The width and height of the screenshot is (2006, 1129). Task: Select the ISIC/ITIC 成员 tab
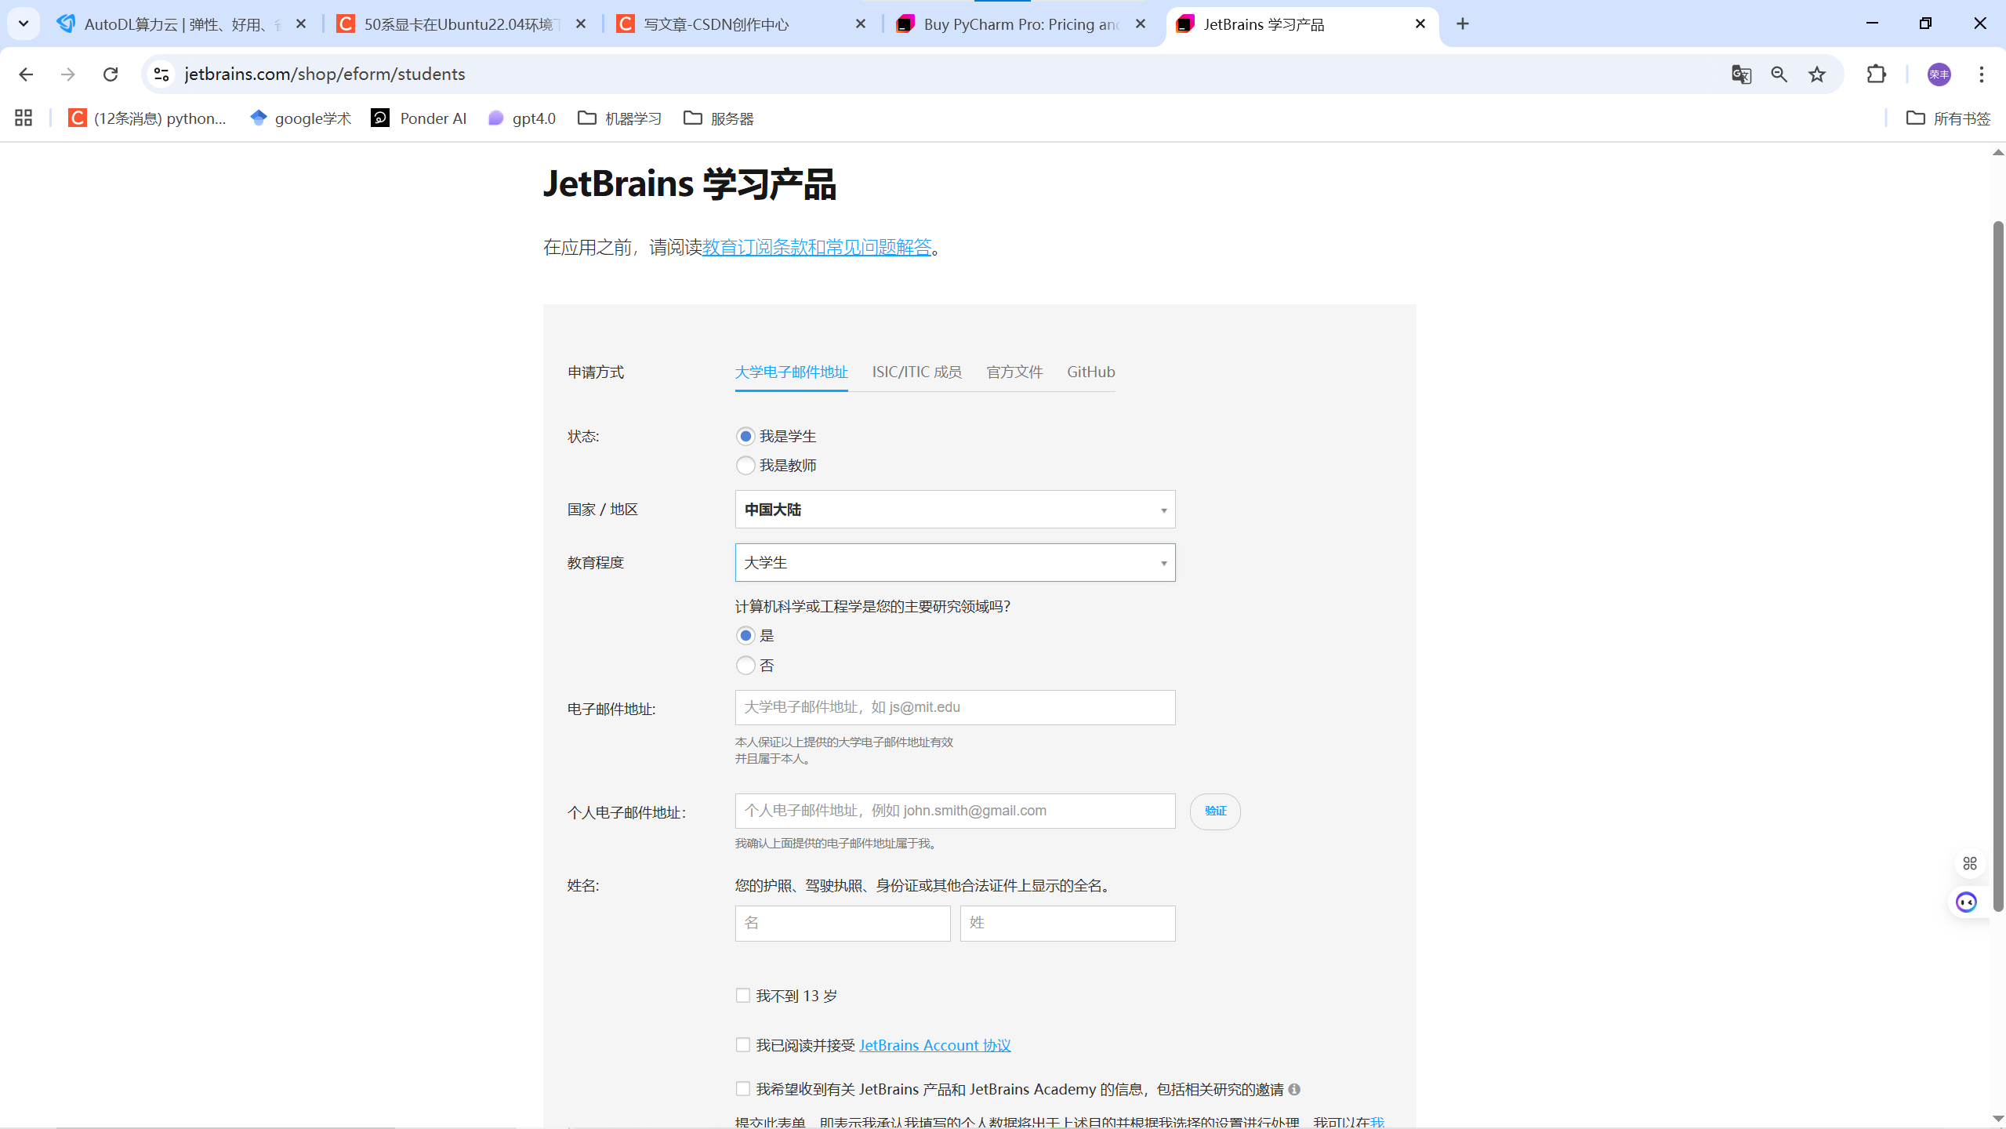click(916, 372)
